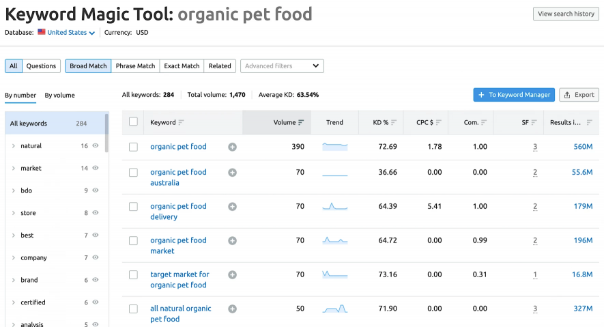Viewport: 604px width, 327px height.
Task: Switch to Phrase Match tab
Action: pyautogui.click(x=135, y=66)
